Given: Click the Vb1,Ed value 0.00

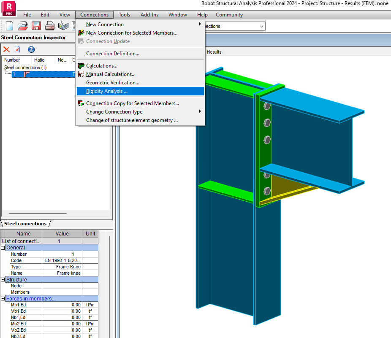Looking at the screenshot, I should (62, 311).
